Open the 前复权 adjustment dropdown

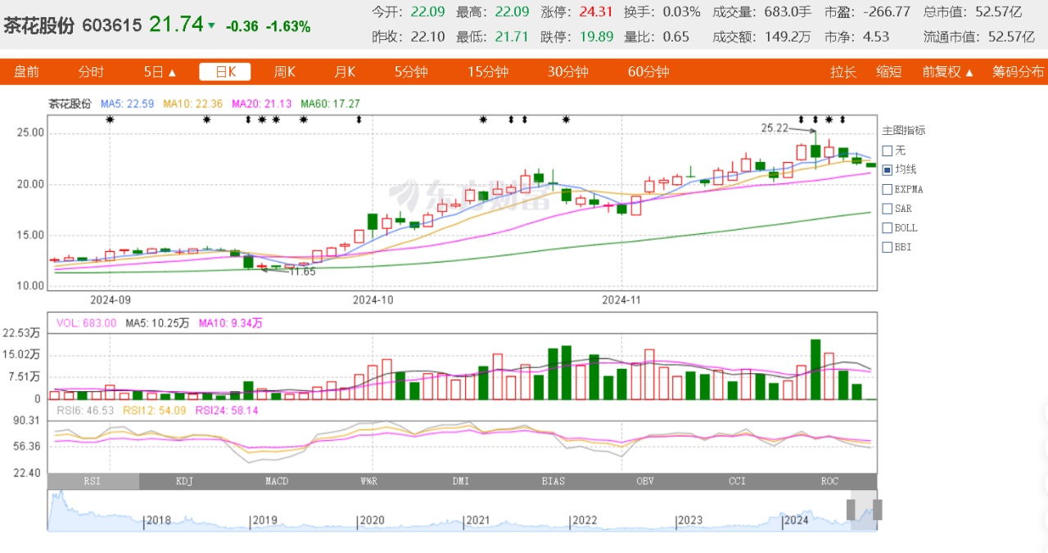(948, 72)
